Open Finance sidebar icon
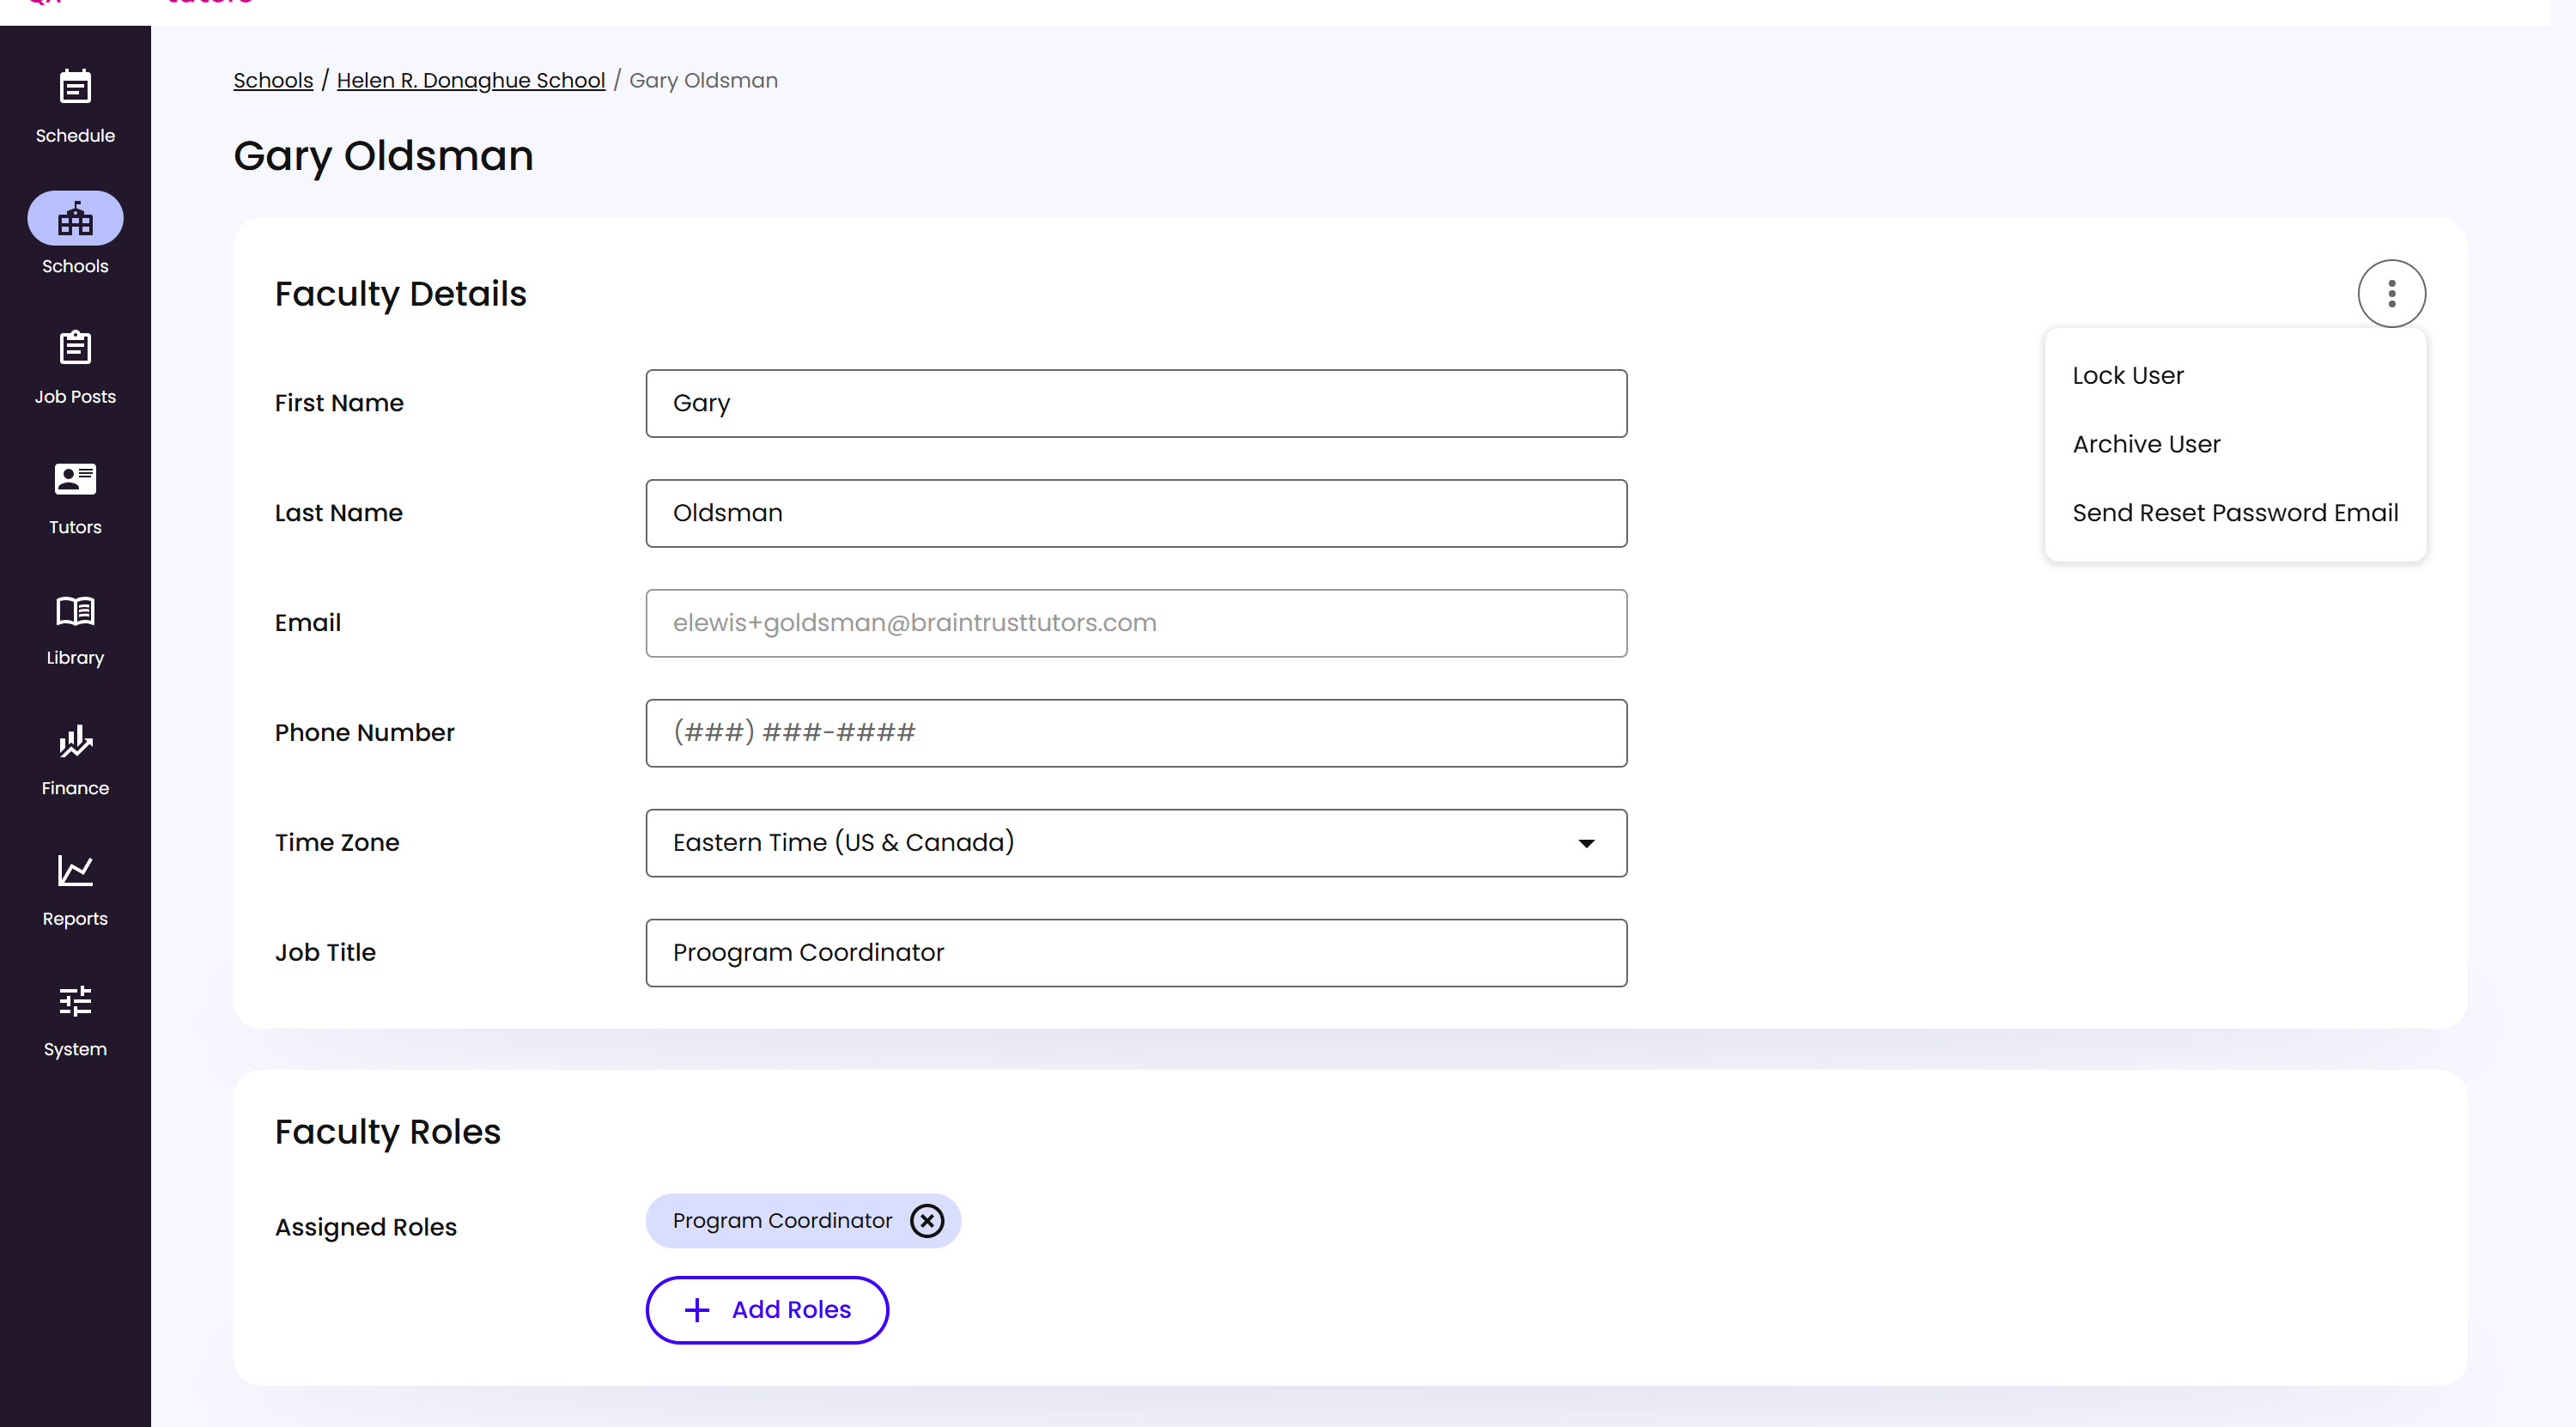This screenshot has width=2576, height=1427. coord(75,741)
